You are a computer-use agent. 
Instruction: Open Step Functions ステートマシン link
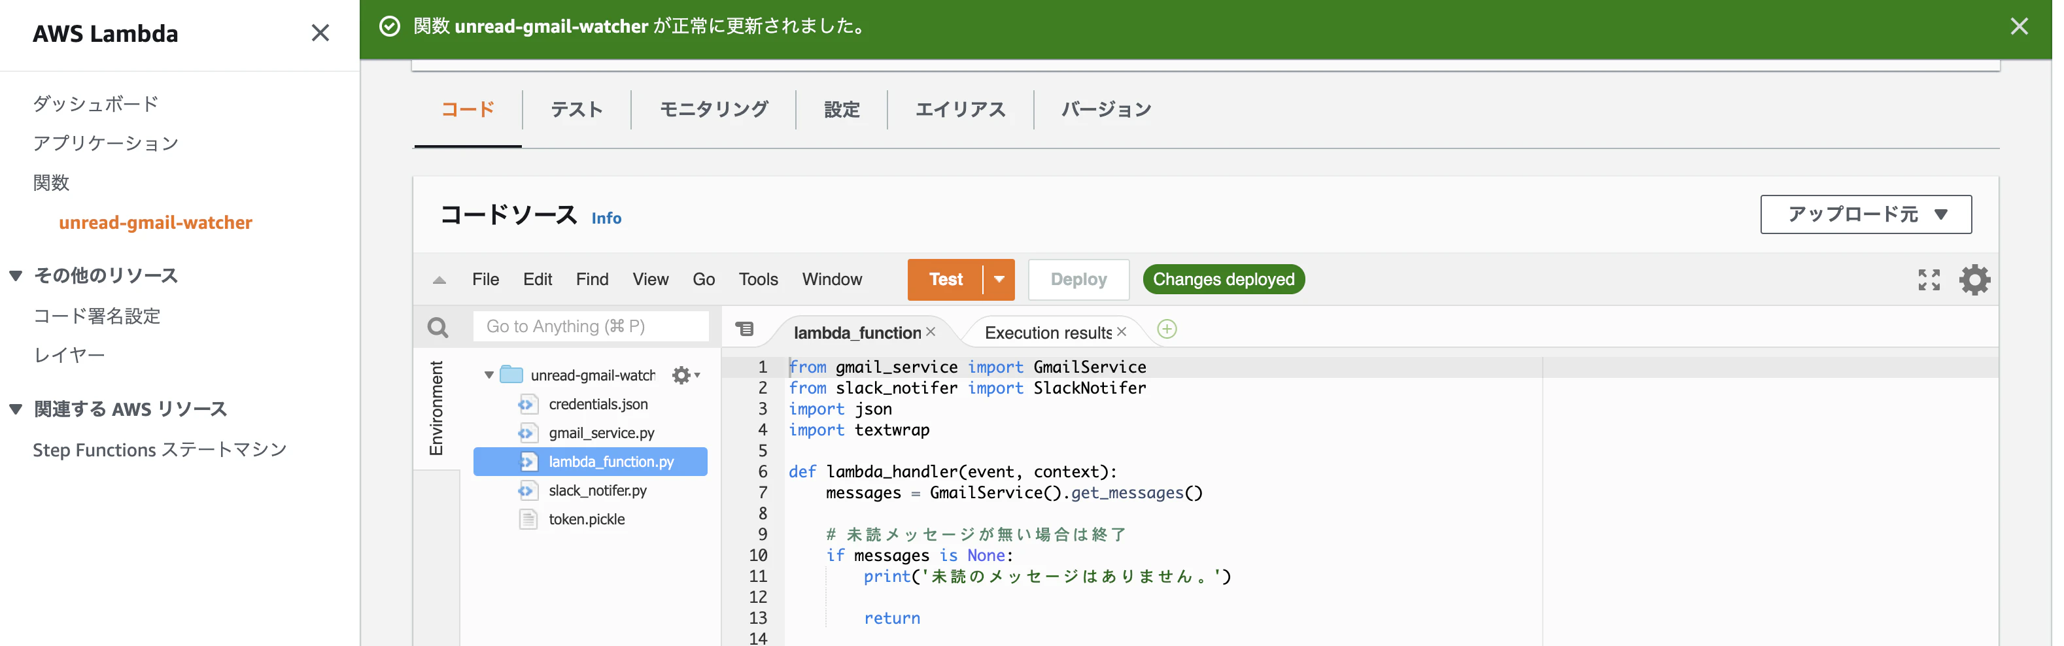pyautogui.click(x=160, y=450)
